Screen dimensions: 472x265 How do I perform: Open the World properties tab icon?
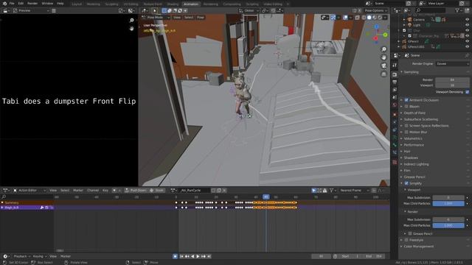[395, 105]
